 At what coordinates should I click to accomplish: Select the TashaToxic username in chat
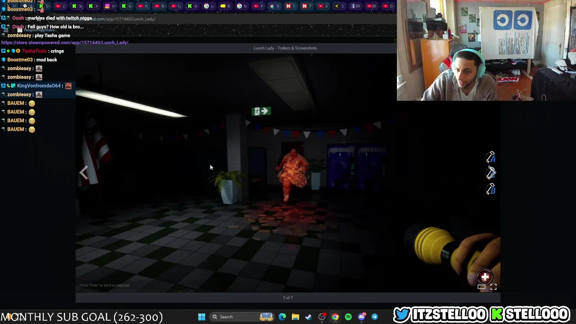[35, 51]
